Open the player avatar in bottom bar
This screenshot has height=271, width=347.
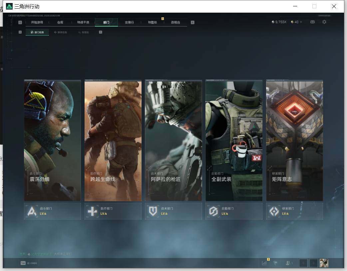click(x=324, y=263)
